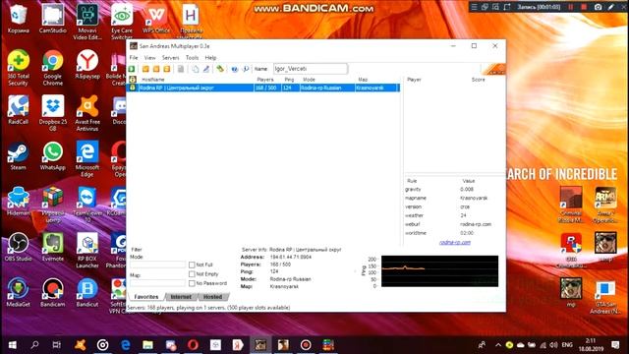Sort servers by Mode column header

pyautogui.click(x=327, y=80)
